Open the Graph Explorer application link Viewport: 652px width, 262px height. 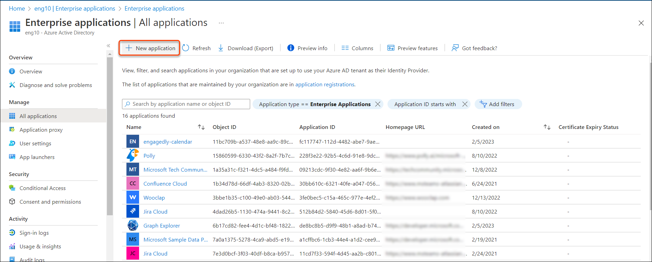pyautogui.click(x=162, y=225)
